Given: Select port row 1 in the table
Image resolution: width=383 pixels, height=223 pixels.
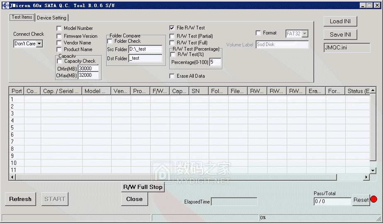Looking at the screenshot, I should point(189,99).
